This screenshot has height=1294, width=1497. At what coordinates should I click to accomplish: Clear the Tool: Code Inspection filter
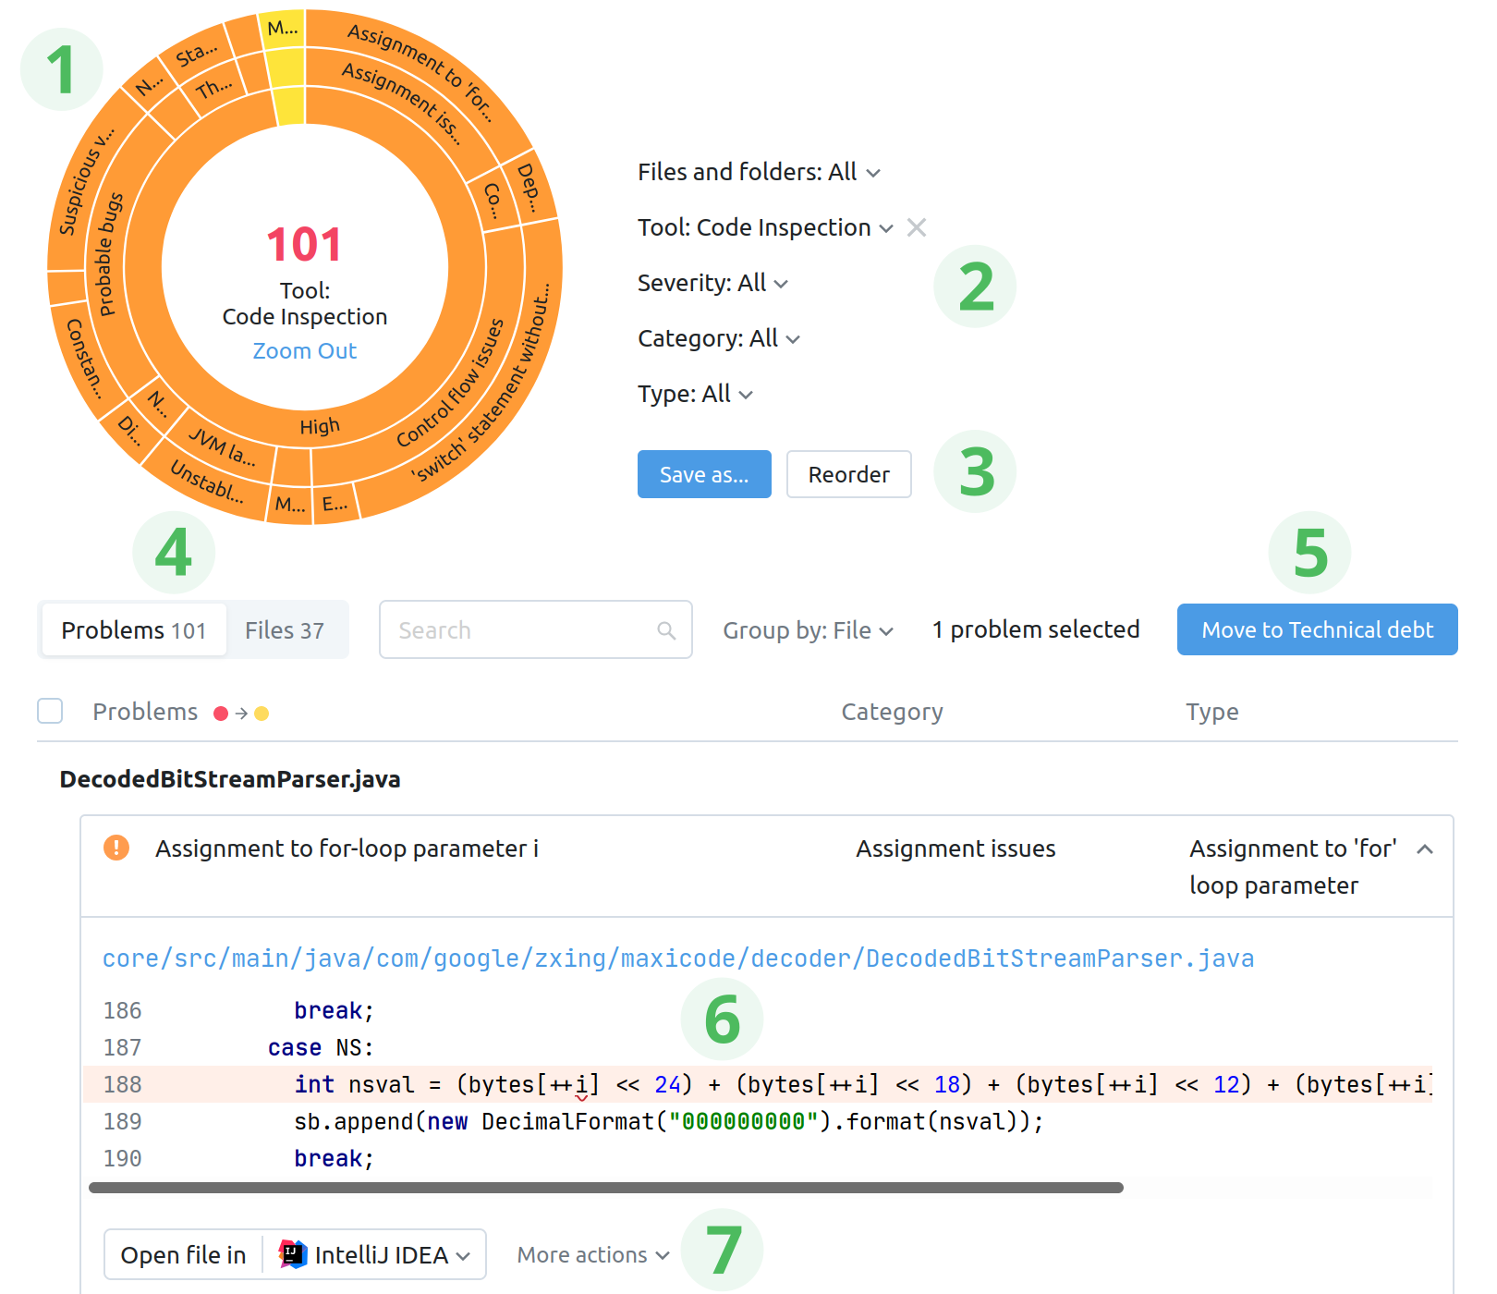(x=916, y=227)
